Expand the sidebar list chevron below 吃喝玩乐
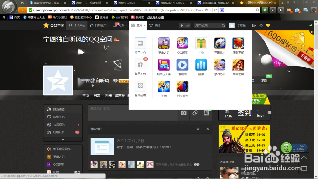Screen dimensions: 318x179 click(63, 139)
